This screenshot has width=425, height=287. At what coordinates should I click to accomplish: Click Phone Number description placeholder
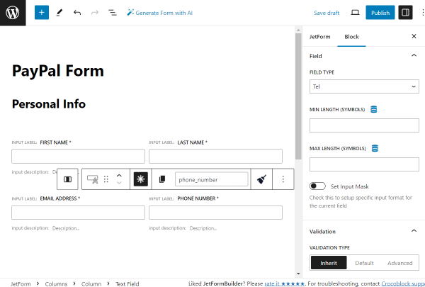[203, 228]
